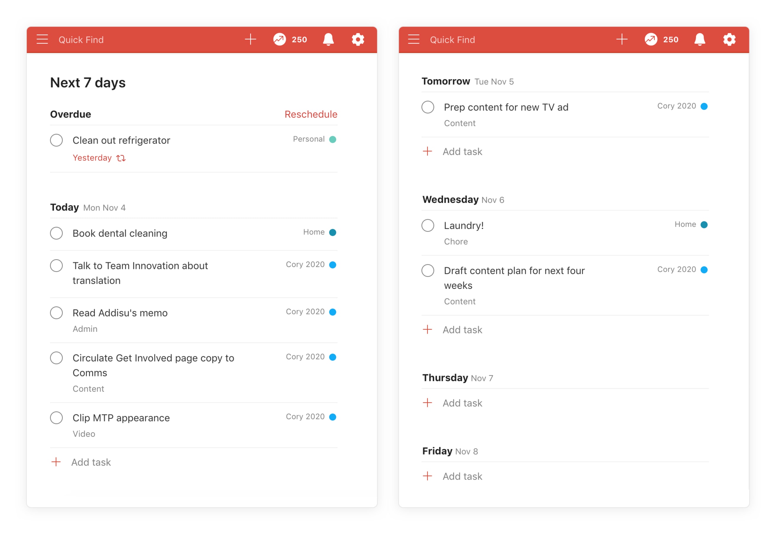Click 'Add task' under Wednesday
The height and width of the screenshot is (534, 776).
pyautogui.click(x=462, y=330)
